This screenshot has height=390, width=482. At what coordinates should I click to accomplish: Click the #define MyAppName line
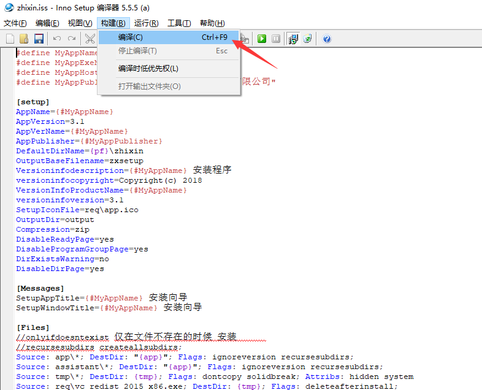pyautogui.click(x=57, y=53)
